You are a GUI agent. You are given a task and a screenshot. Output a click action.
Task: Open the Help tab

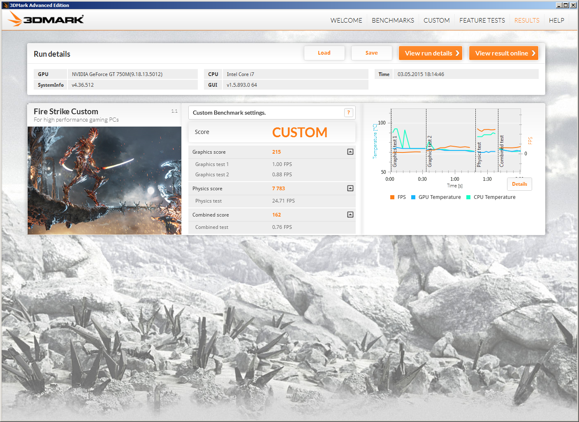pos(556,21)
